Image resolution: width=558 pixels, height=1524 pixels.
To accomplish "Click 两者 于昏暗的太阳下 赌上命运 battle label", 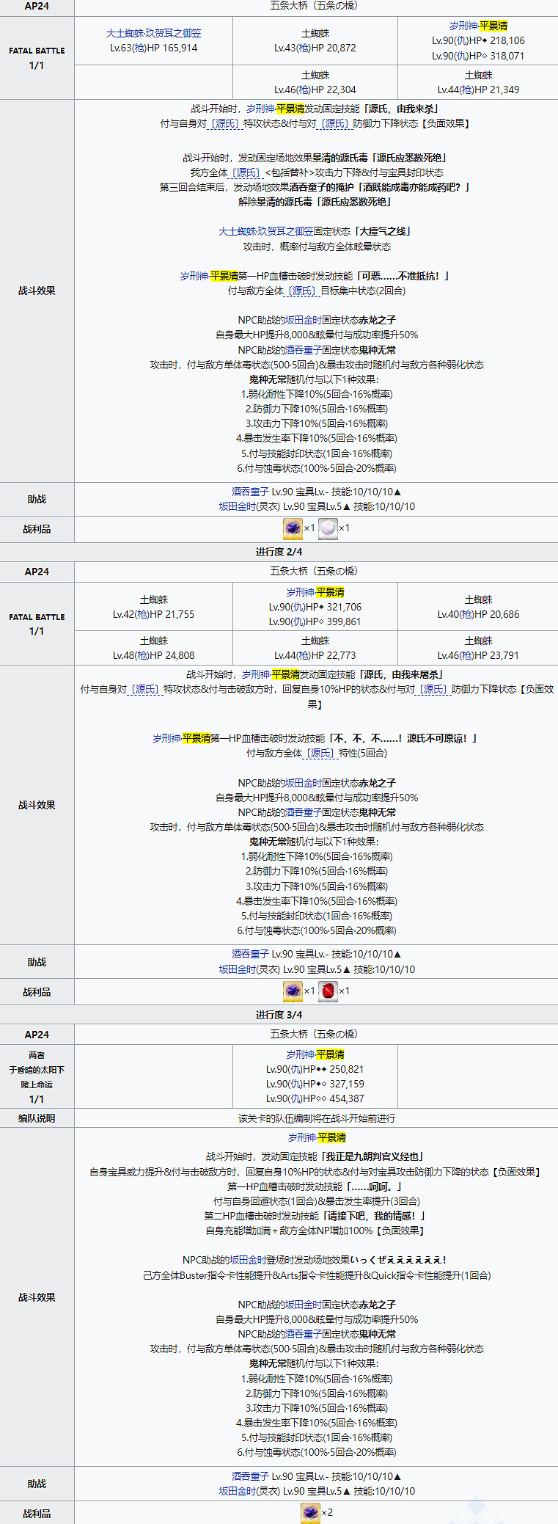I will click(37, 1076).
